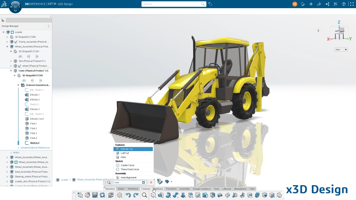Switch to the Sketch tab
356x200 pixels.
point(121,189)
